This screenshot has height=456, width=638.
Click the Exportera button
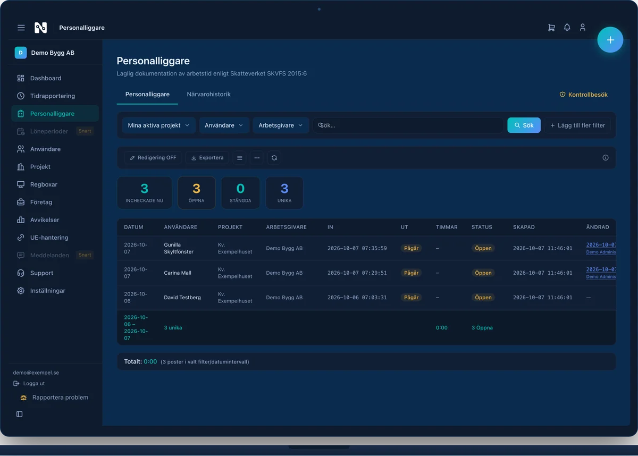[x=207, y=158]
